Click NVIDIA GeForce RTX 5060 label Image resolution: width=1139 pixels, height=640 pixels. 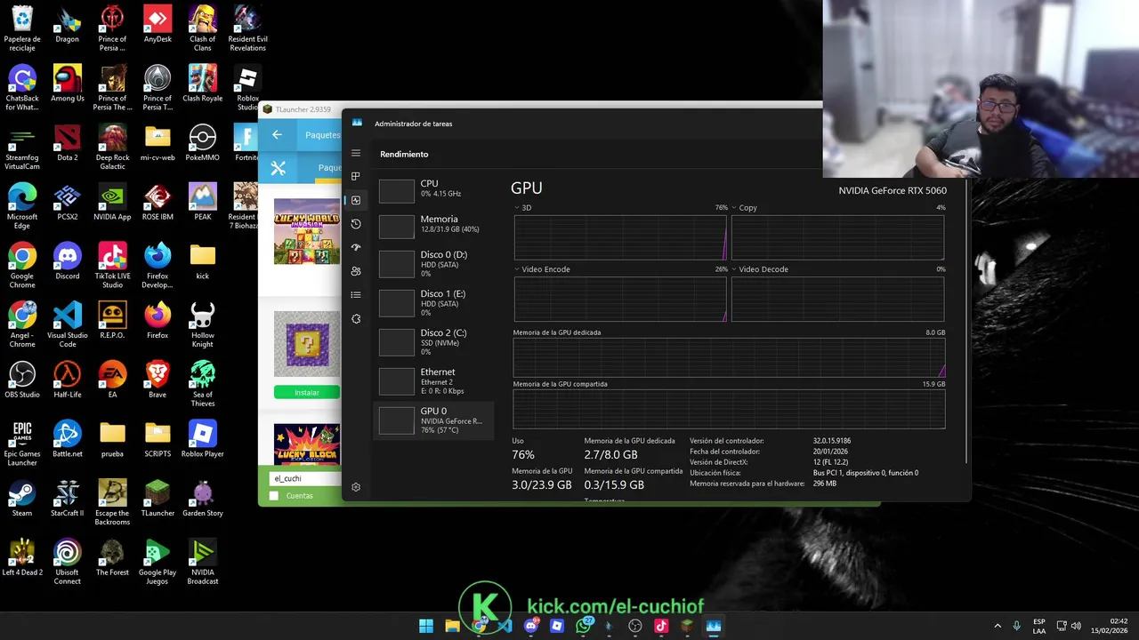[x=893, y=190]
